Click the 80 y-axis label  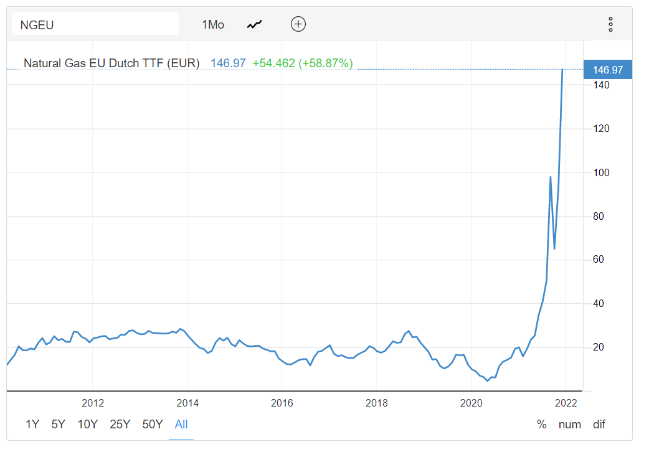pyautogui.click(x=599, y=217)
